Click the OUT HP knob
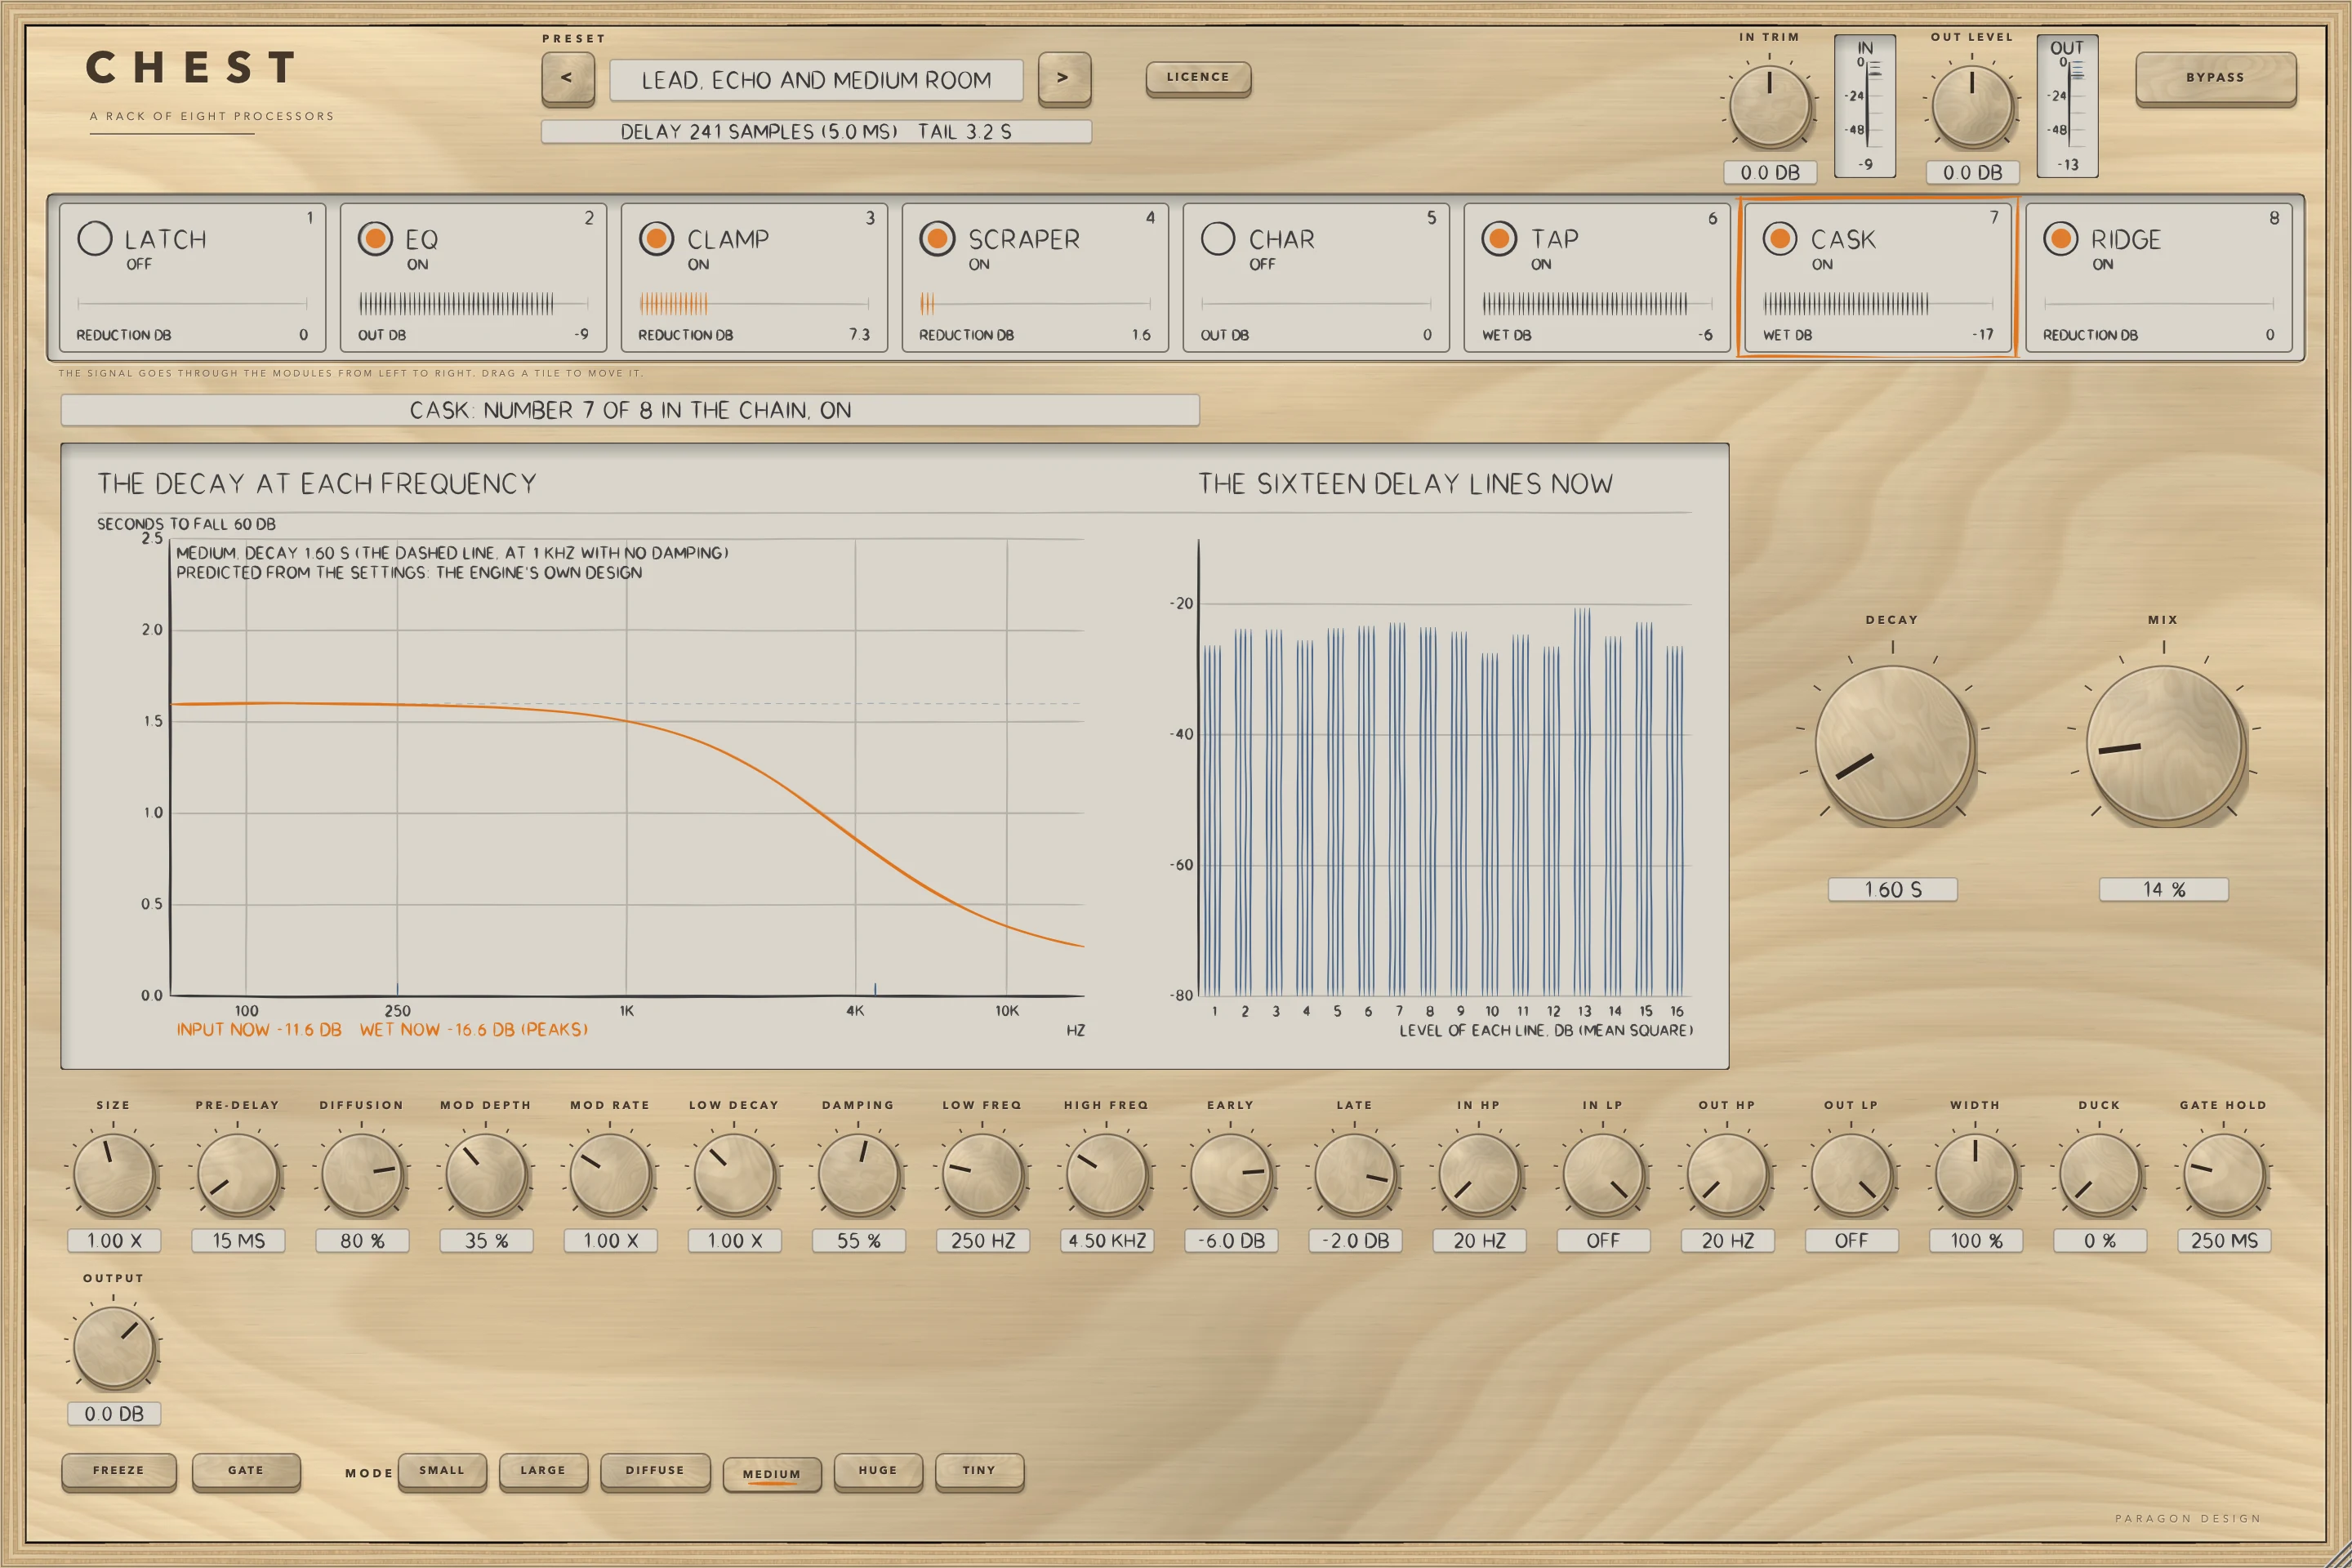The width and height of the screenshot is (2352, 1568). point(1727,1174)
